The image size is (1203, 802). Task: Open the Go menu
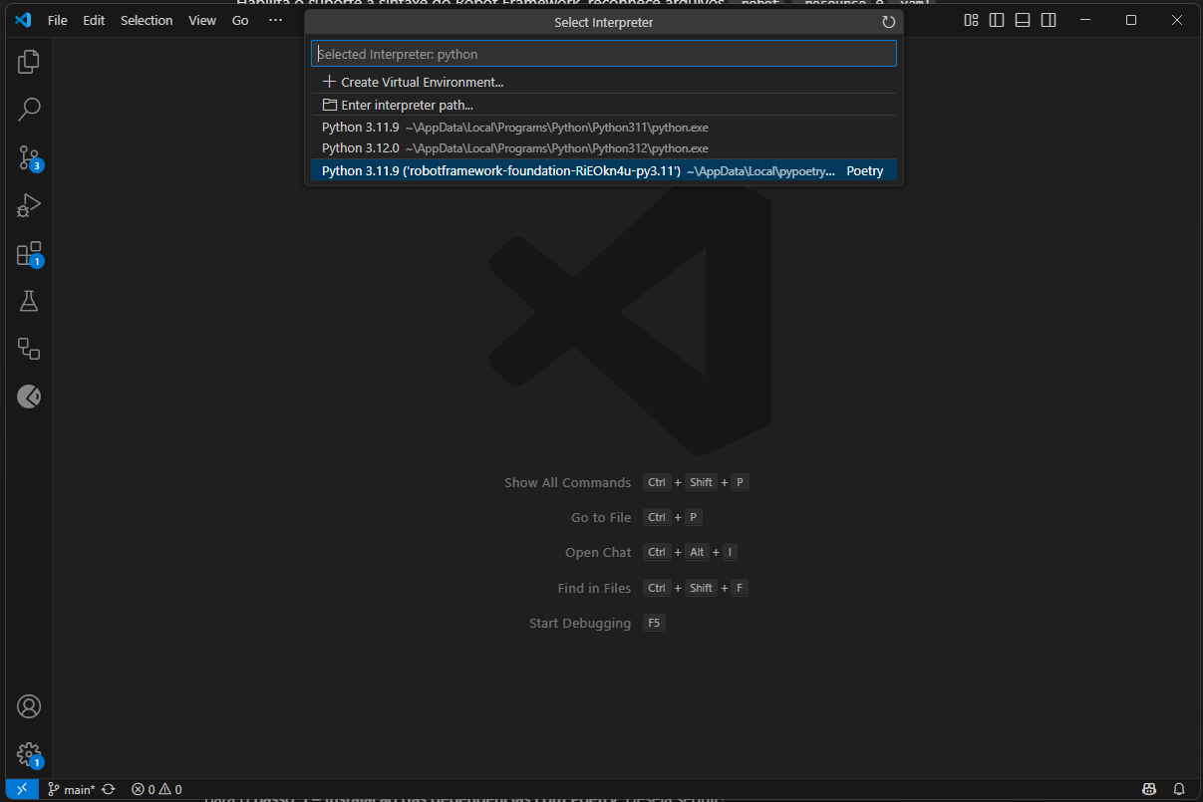(240, 20)
